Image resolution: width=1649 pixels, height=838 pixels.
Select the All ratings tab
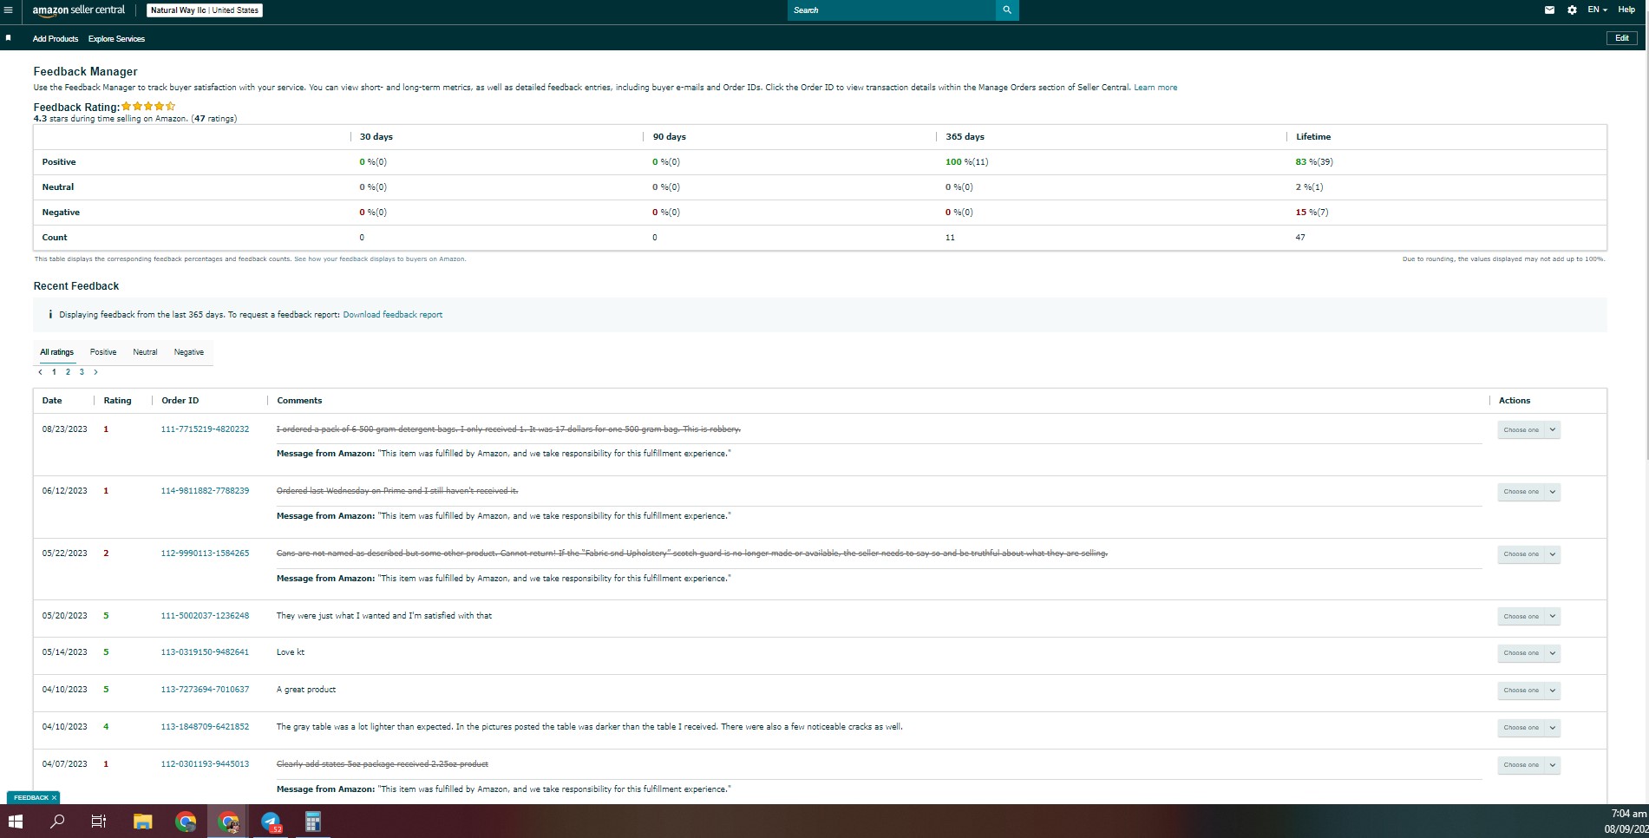pos(57,352)
